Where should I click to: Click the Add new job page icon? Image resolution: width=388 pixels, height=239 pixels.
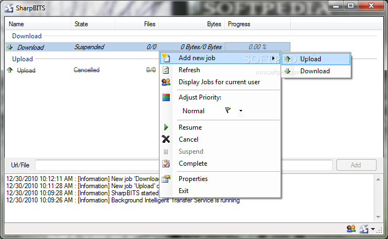click(166, 58)
